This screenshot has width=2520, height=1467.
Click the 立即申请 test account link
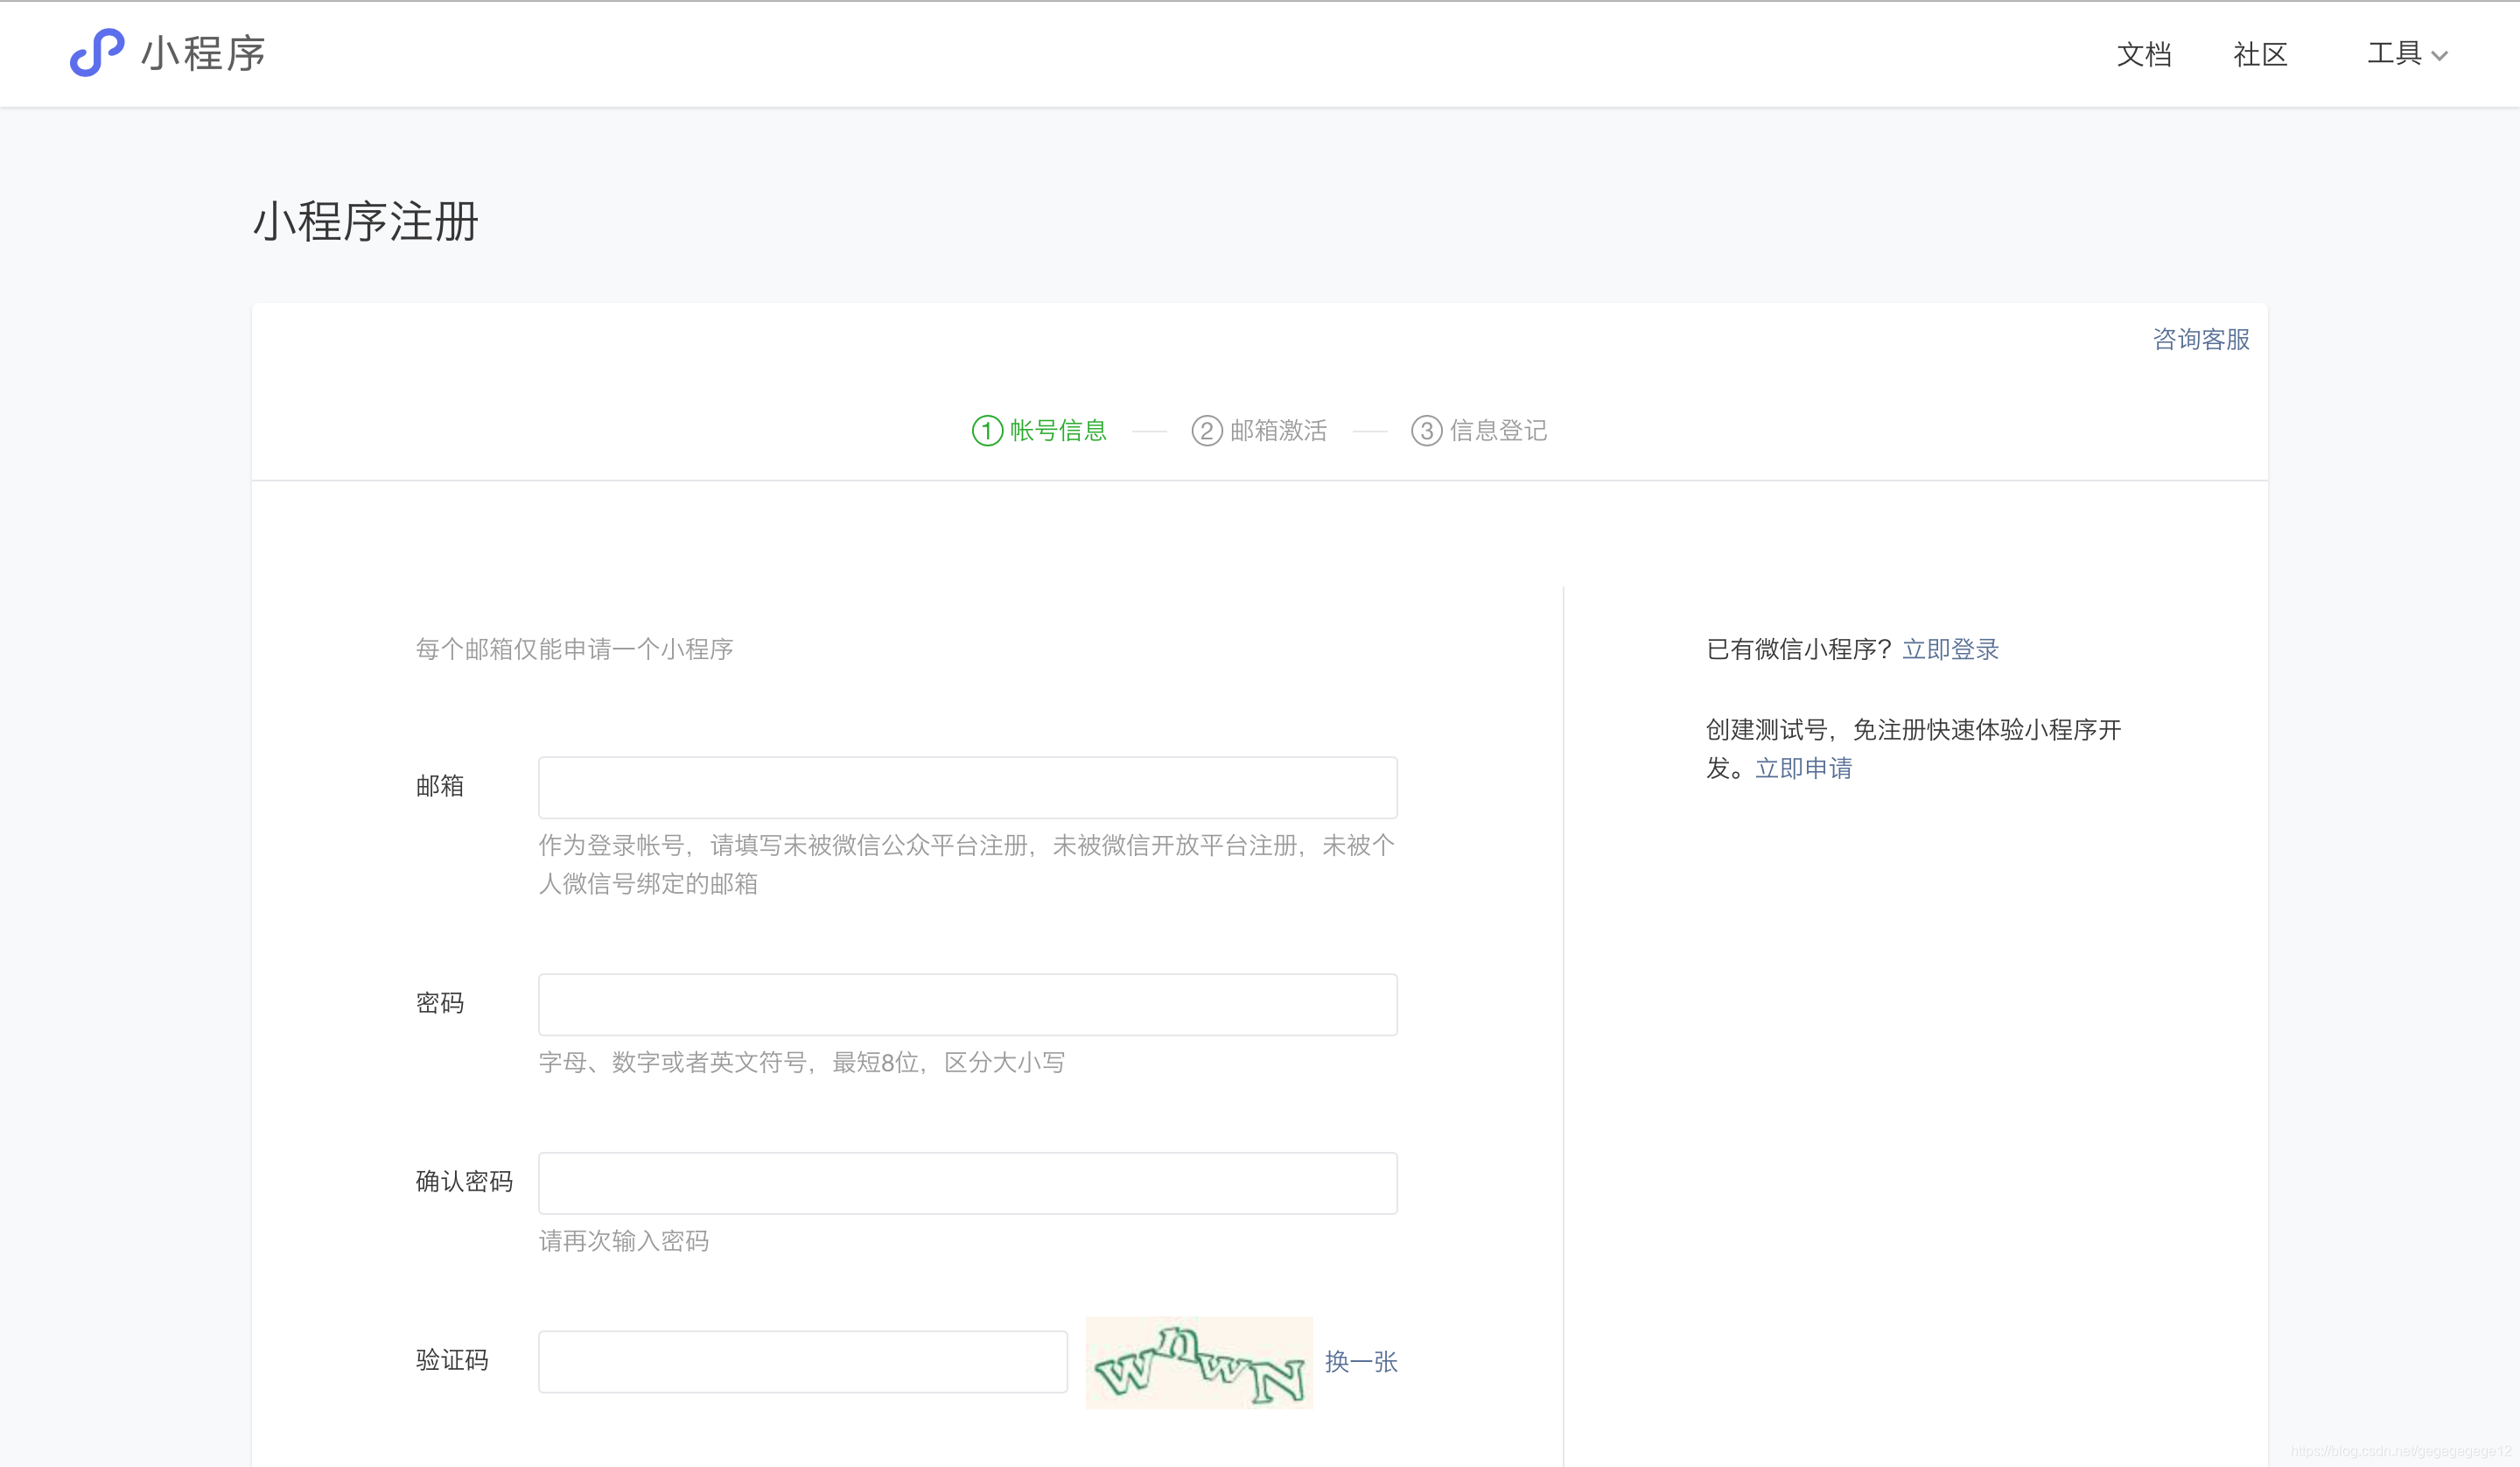click(x=1803, y=769)
